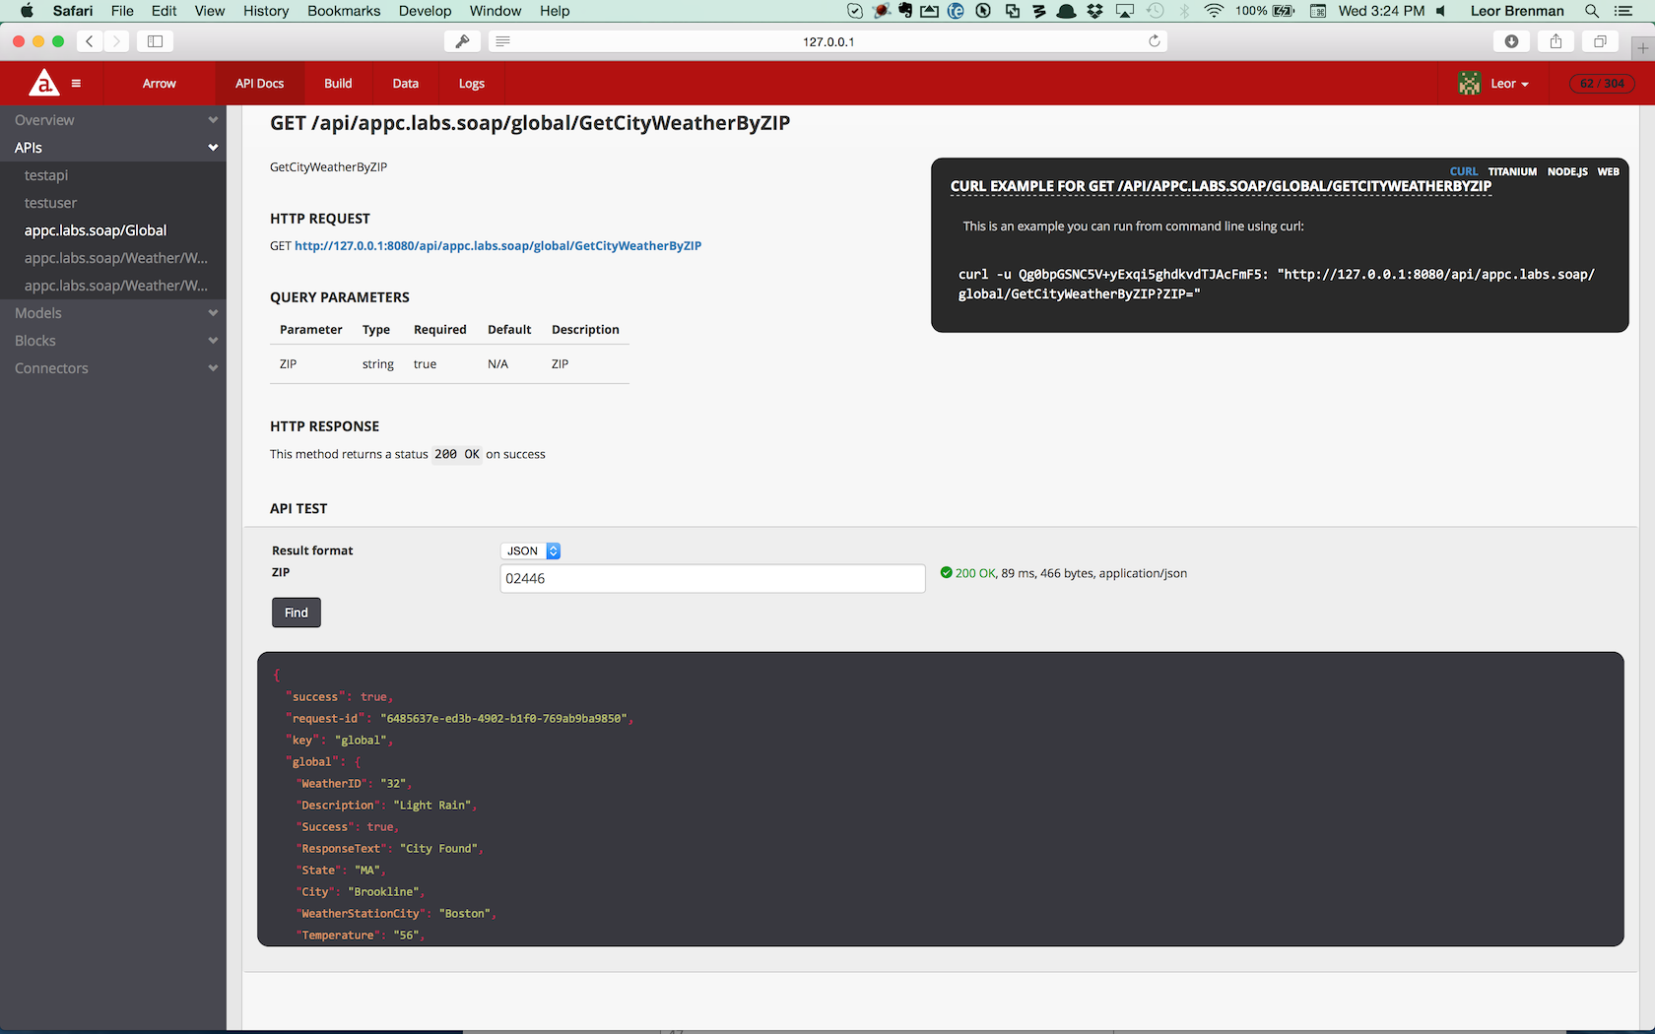This screenshot has height=1034, width=1655.
Task: Select the API Docs tab
Action: click(x=259, y=84)
